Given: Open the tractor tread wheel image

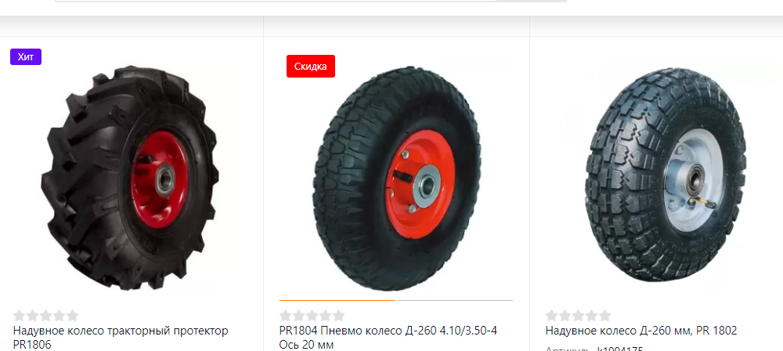Looking at the screenshot, I should tap(130, 178).
